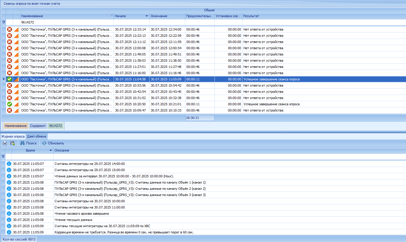Click the Время column header sort arrow
The width and height of the screenshot is (406, 242).
[x=51, y=150]
